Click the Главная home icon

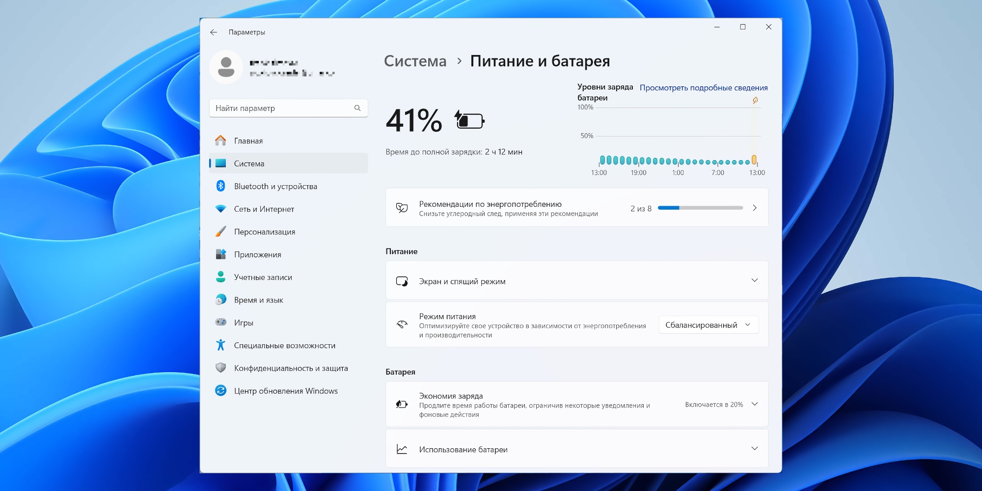[x=220, y=140]
